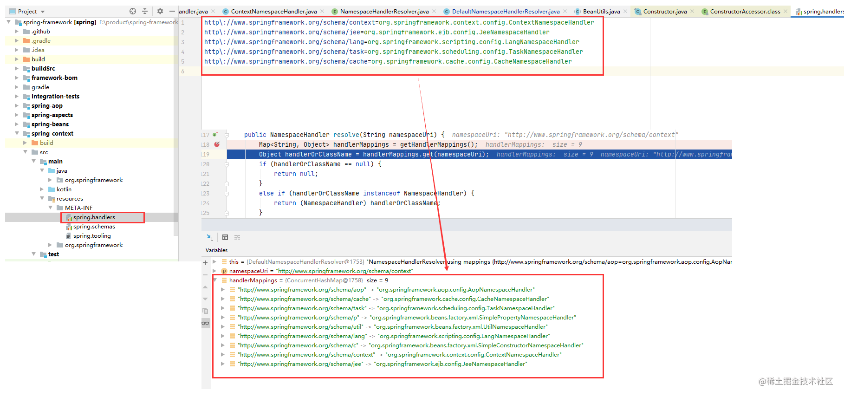Select the spring-aspects module
The height and width of the screenshot is (397, 844).
point(52,115)
